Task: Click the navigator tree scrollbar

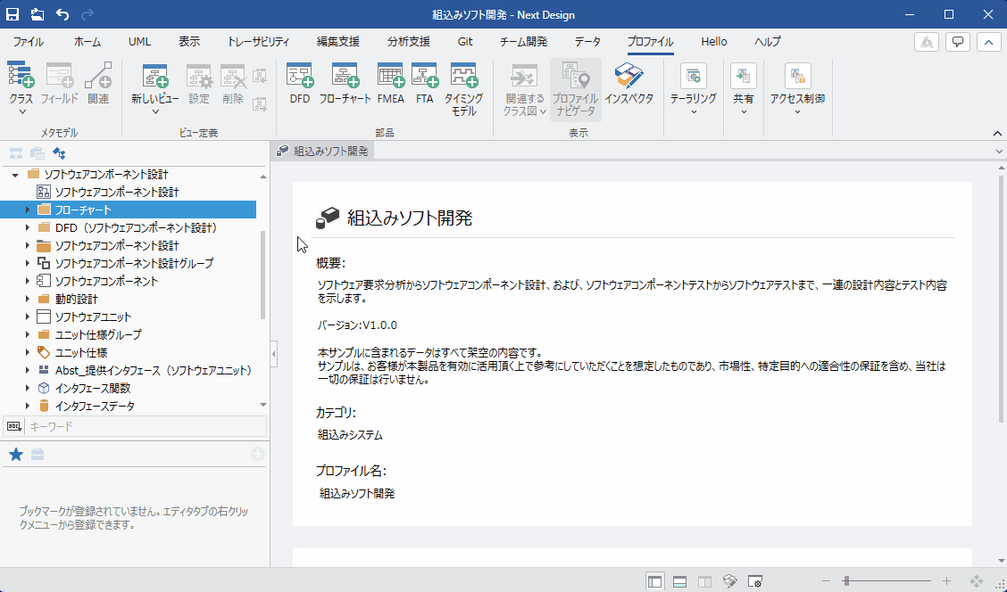Action: coord(262,275)
